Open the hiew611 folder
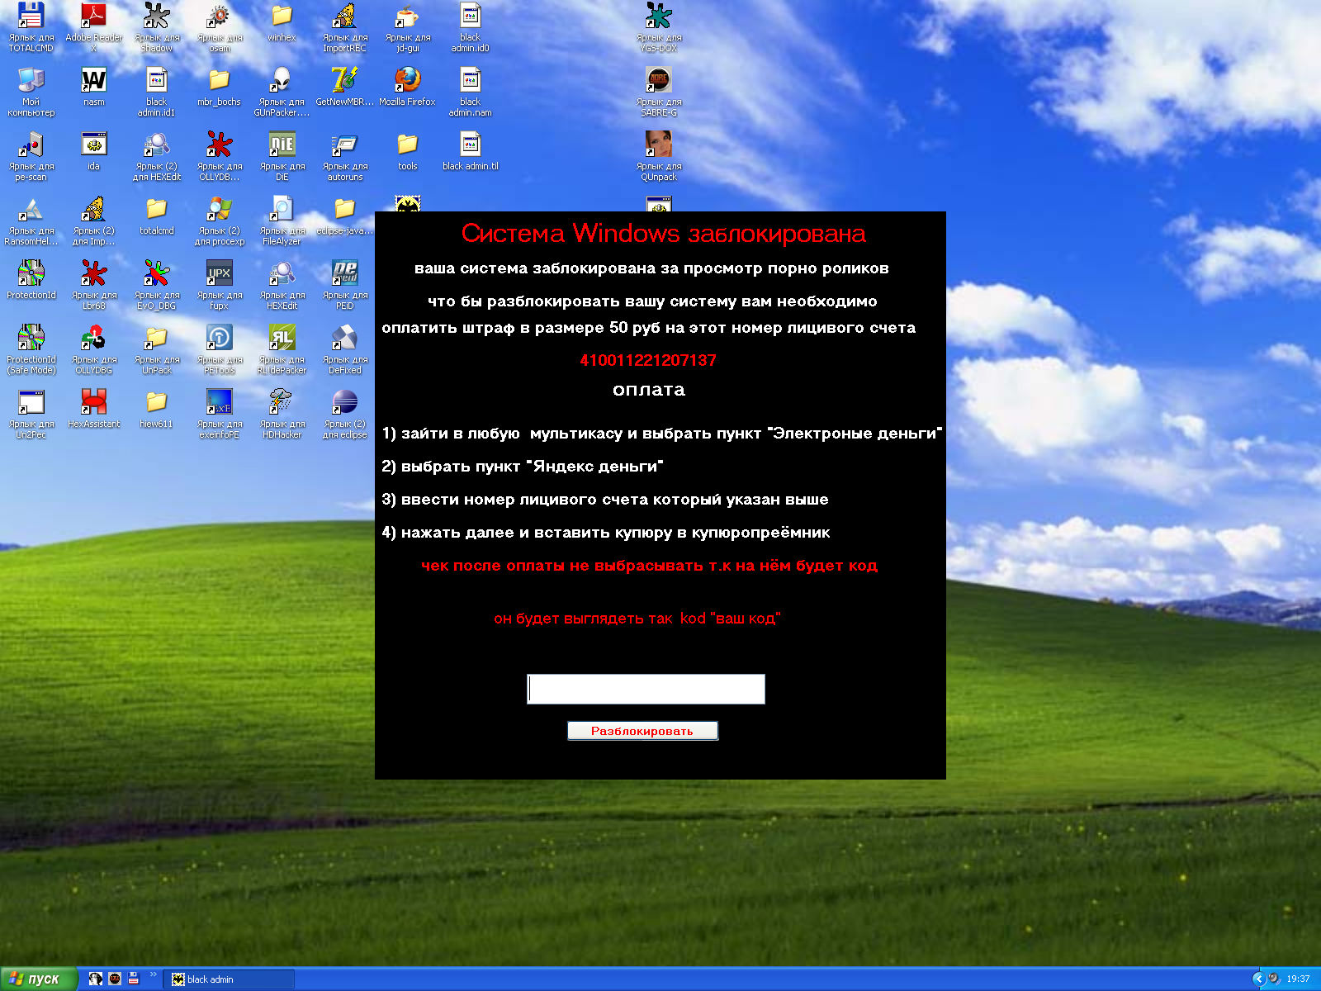1321x991 pixels. 157,401
